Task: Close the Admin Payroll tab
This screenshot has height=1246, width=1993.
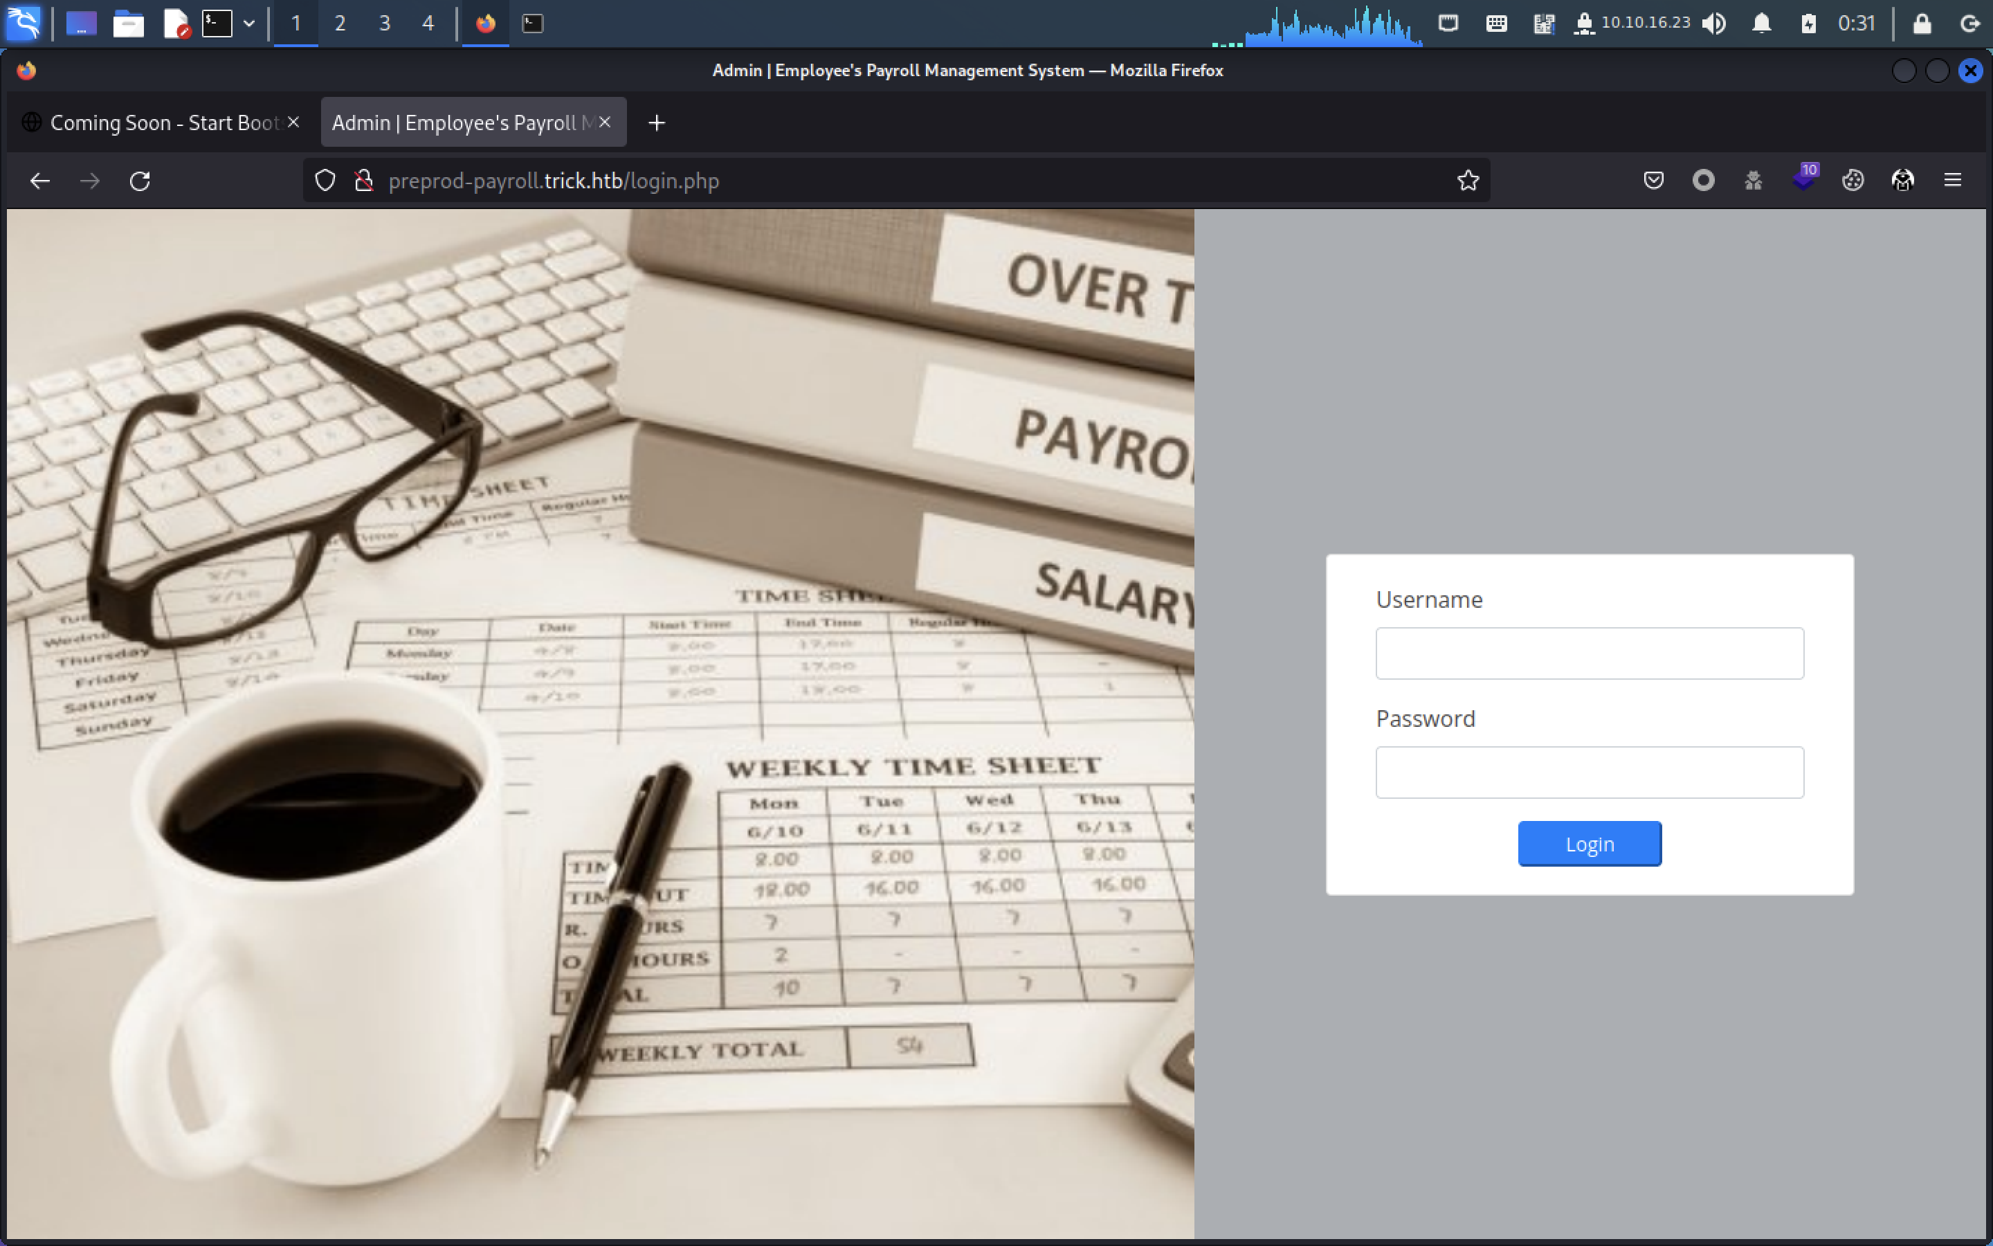Action: pyautogui.click(x=606, y=122)
